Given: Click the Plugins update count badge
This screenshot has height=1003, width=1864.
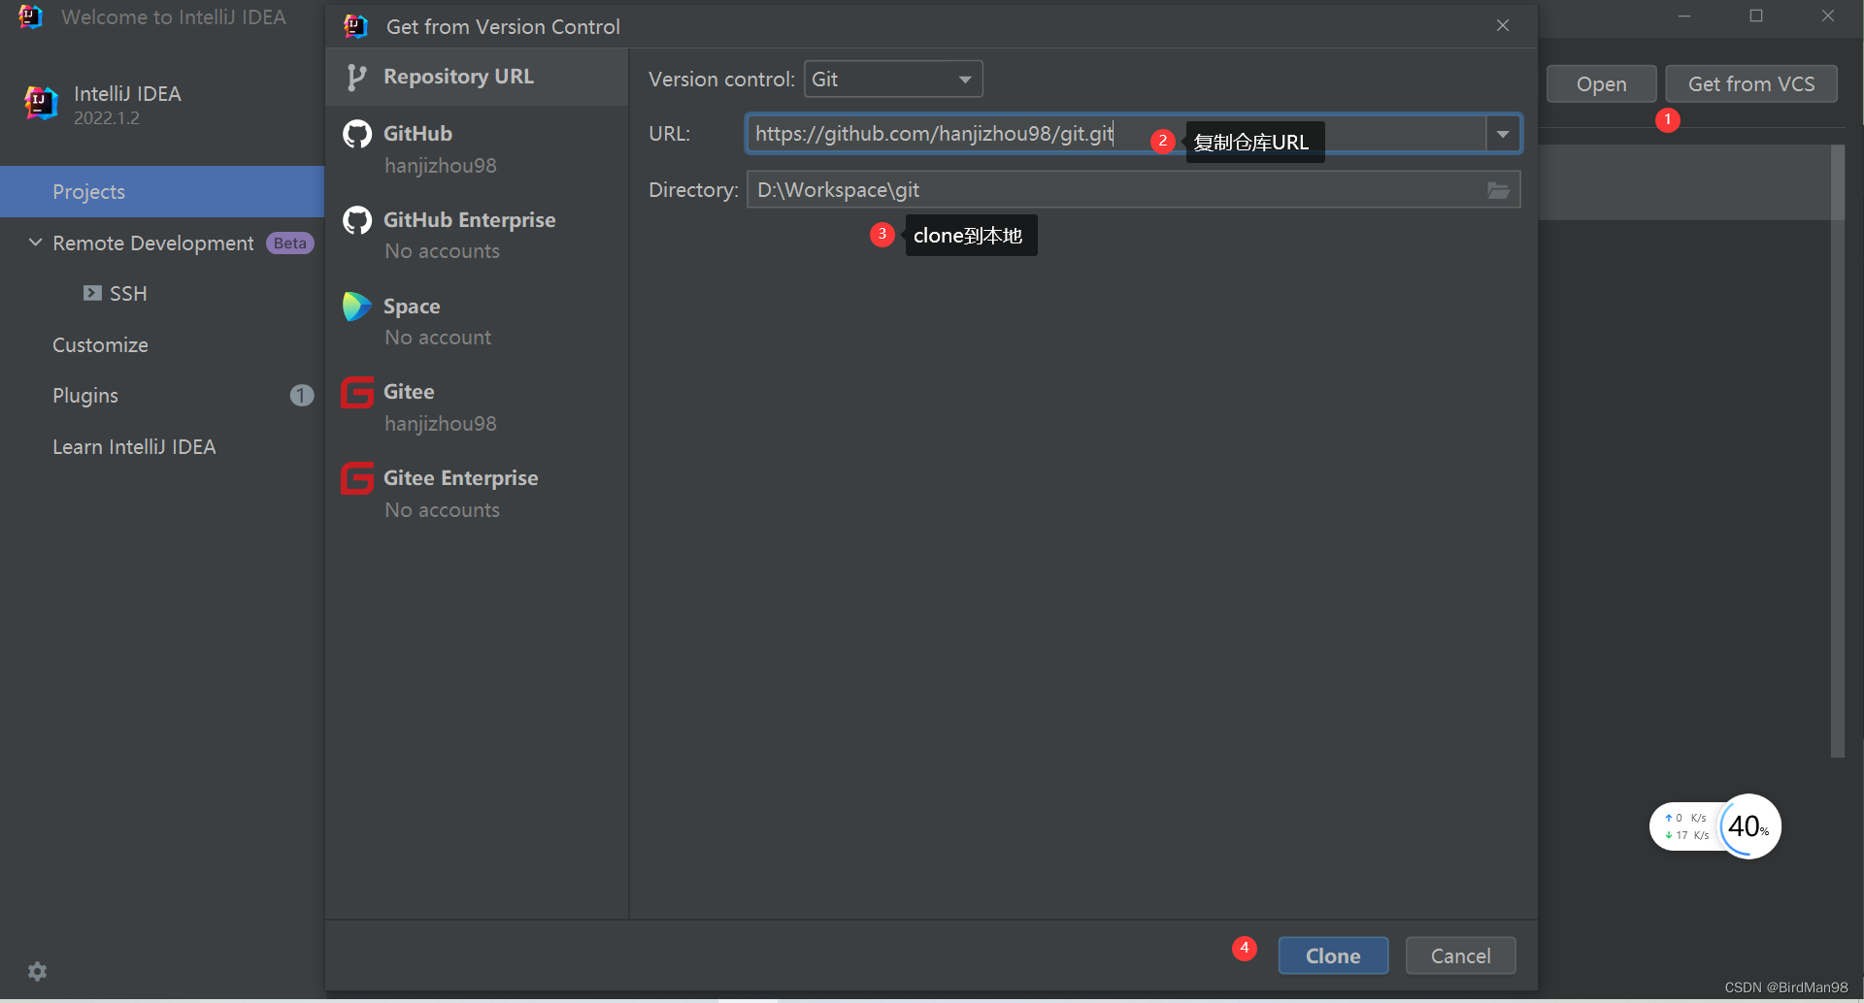Looking at the screenshot, I should point(302,395).
